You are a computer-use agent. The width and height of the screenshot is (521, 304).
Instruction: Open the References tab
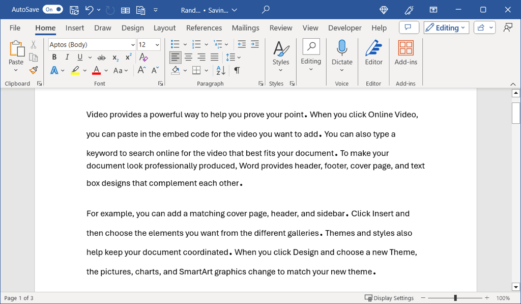(204, 28)
